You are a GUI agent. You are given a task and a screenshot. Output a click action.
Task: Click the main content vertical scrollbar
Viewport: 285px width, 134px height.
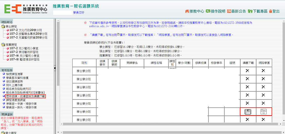pos(282,69)
